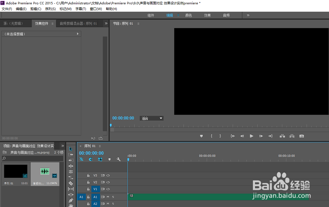Click the export icon in Effect Controls footer
329x207 pixels.
tap(101, 138)
